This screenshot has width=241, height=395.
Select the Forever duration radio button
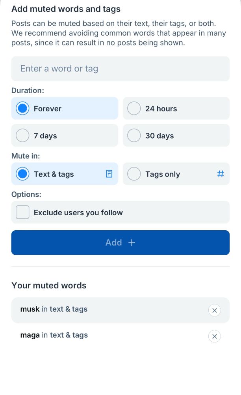coord(22,108)
